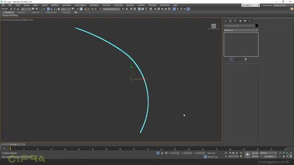294x165 pixels.
Task: Toggle the Selection Lock padlock
Action: [162, 153]
